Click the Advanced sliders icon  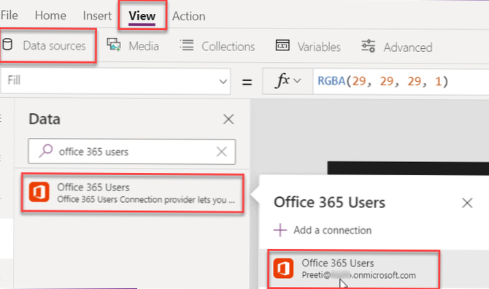[x=369, y=46]
